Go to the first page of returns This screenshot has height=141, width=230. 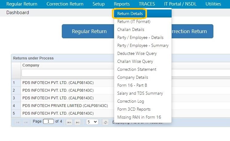18,122
